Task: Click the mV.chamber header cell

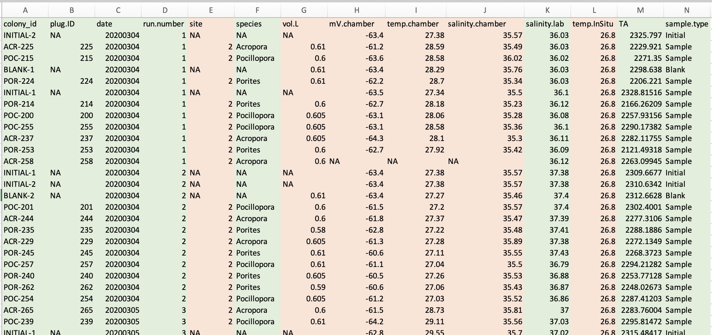Action: [x=356, y=24]
